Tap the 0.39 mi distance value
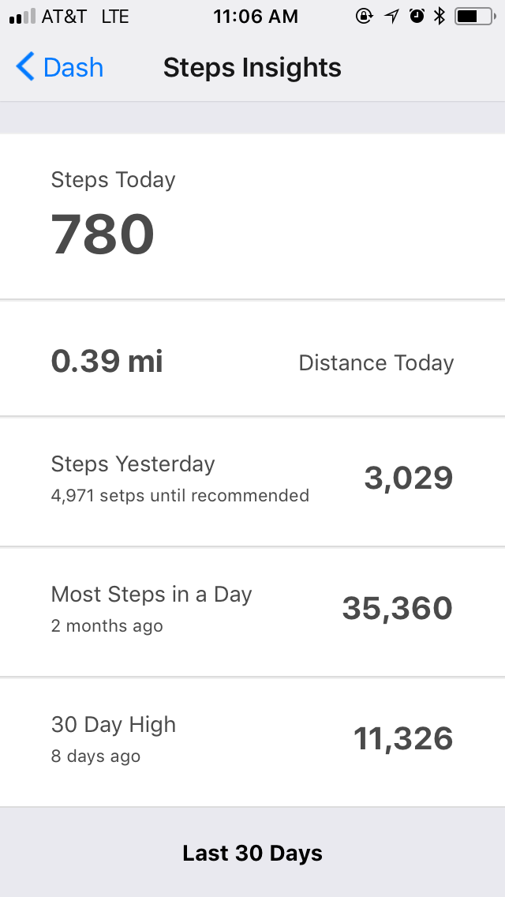Image resolution: width=505 pixels, height=897 pixels. 107,362
